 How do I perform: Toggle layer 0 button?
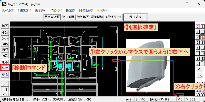(x=198, y=27)
